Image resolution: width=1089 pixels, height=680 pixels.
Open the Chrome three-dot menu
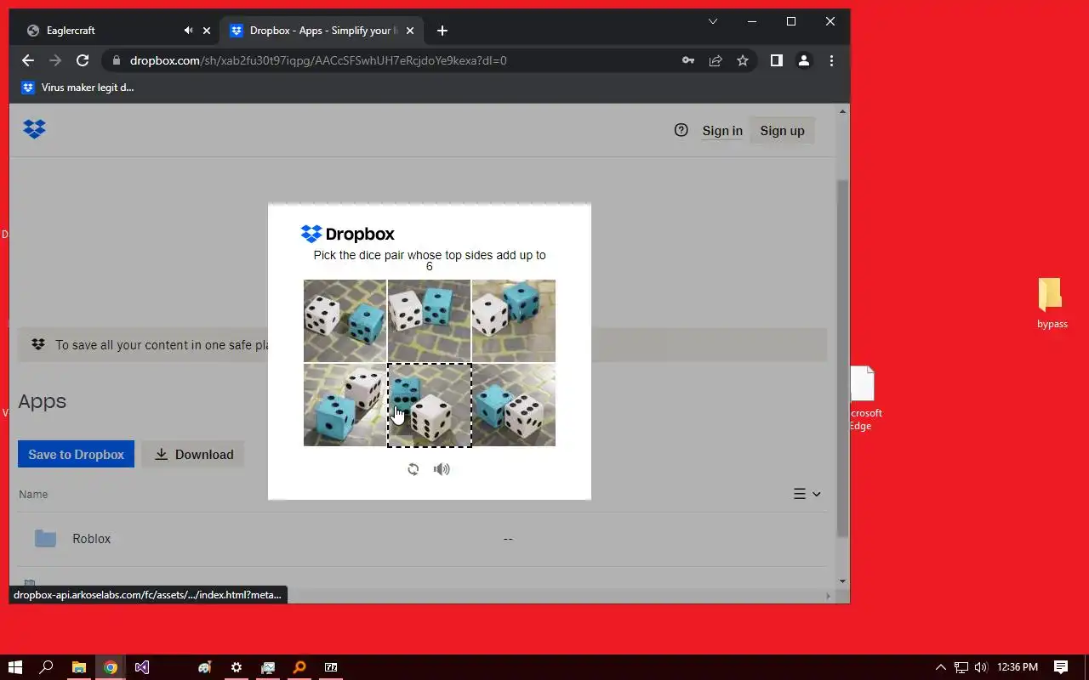pyautogui.click(x=831, y=60)
